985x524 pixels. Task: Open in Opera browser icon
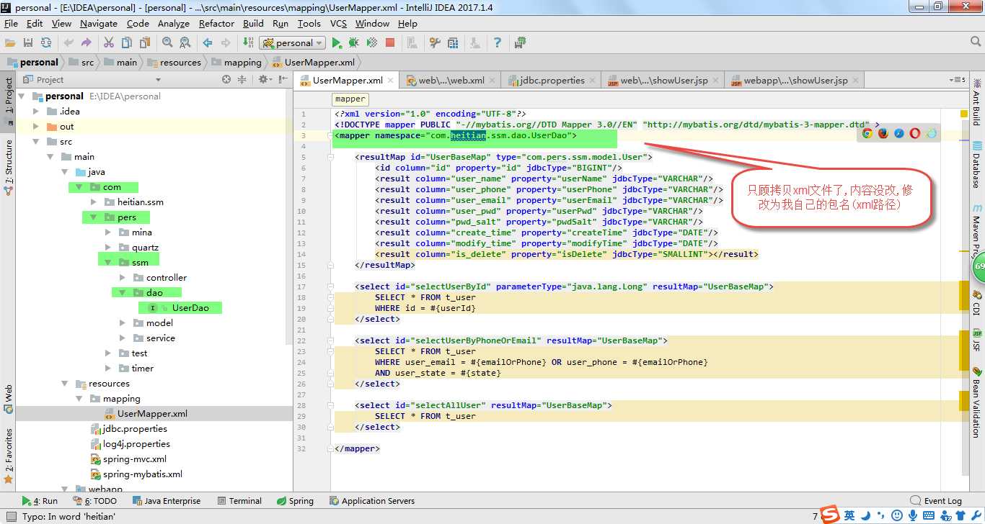(x=915, y=133)
